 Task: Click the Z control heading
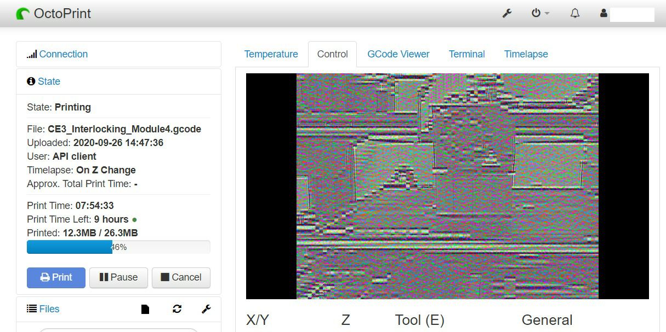click(345, 320)
